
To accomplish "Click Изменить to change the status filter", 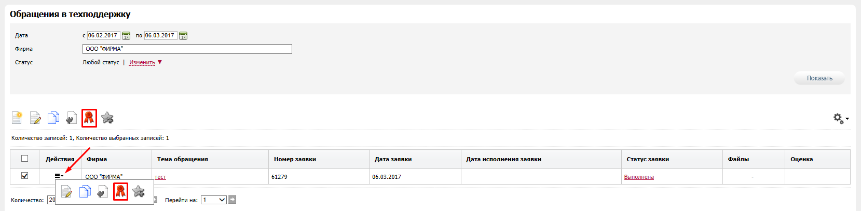I will [142, 62].
